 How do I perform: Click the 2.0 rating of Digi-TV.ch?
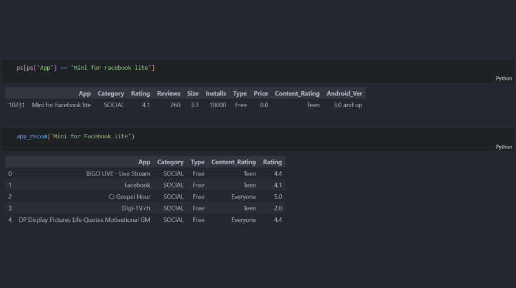pos(278,208)
